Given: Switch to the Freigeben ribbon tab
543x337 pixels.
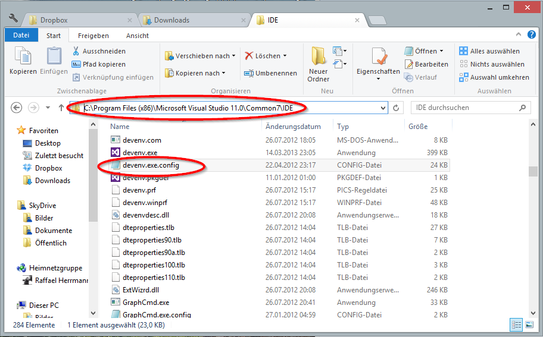Looking at the screenshot, I should pyautogui.click(x=93, y=36).
